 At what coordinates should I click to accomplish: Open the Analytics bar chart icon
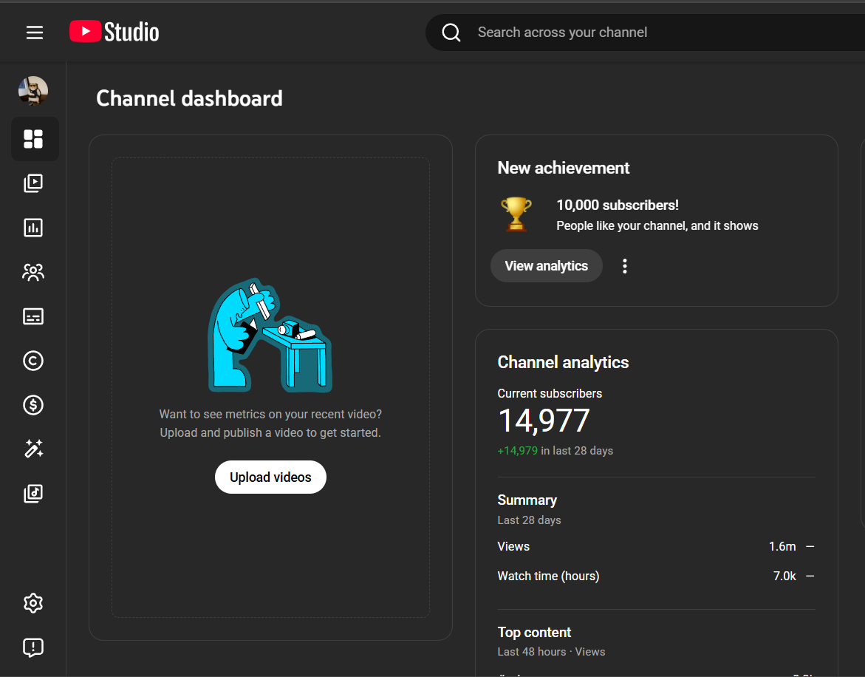tap(33, 228)
